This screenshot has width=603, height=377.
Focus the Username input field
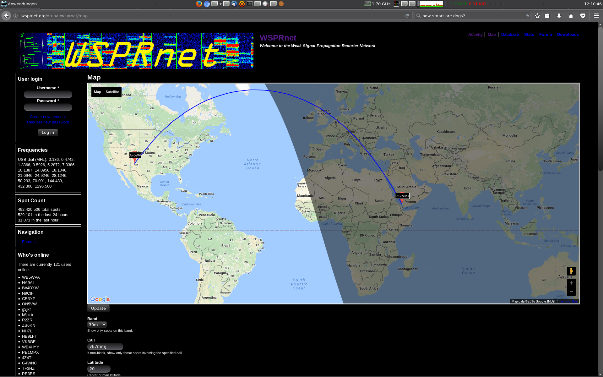click(48, 94)
